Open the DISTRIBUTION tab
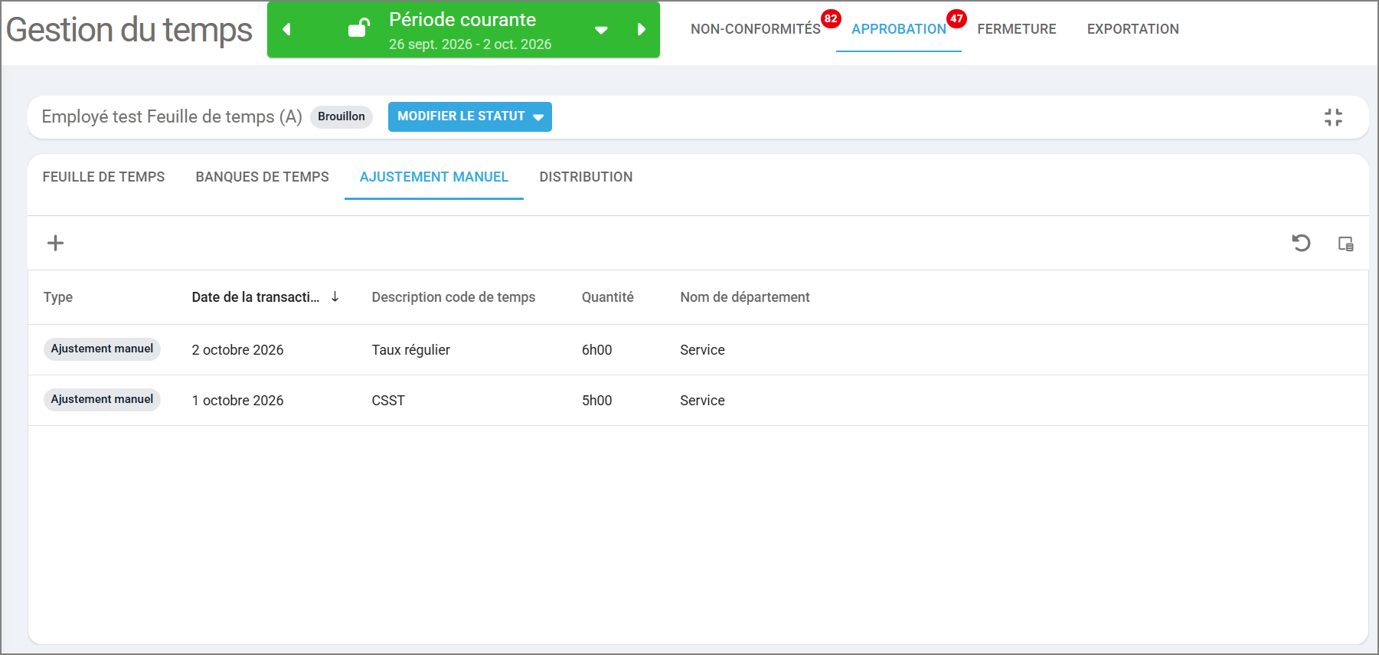Viewport: 1379px width, 655px height. point(586,177)
